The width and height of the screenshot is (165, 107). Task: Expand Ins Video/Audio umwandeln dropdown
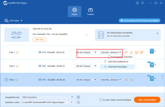tap(157, 34)
